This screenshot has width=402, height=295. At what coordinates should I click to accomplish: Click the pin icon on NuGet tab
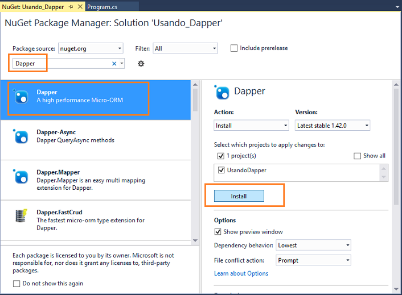tap(71, 7)
